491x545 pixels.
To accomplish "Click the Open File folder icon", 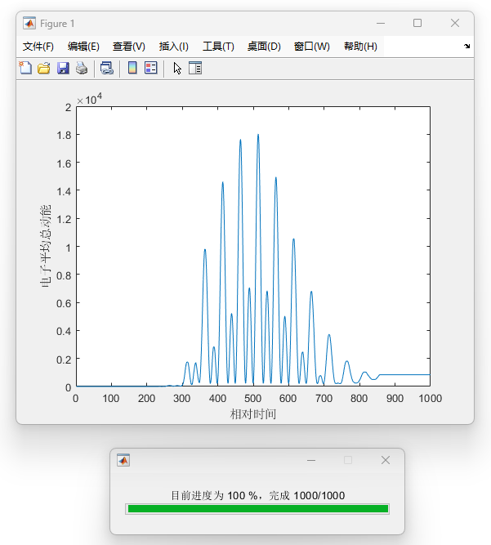I will [x=44, y=69].
